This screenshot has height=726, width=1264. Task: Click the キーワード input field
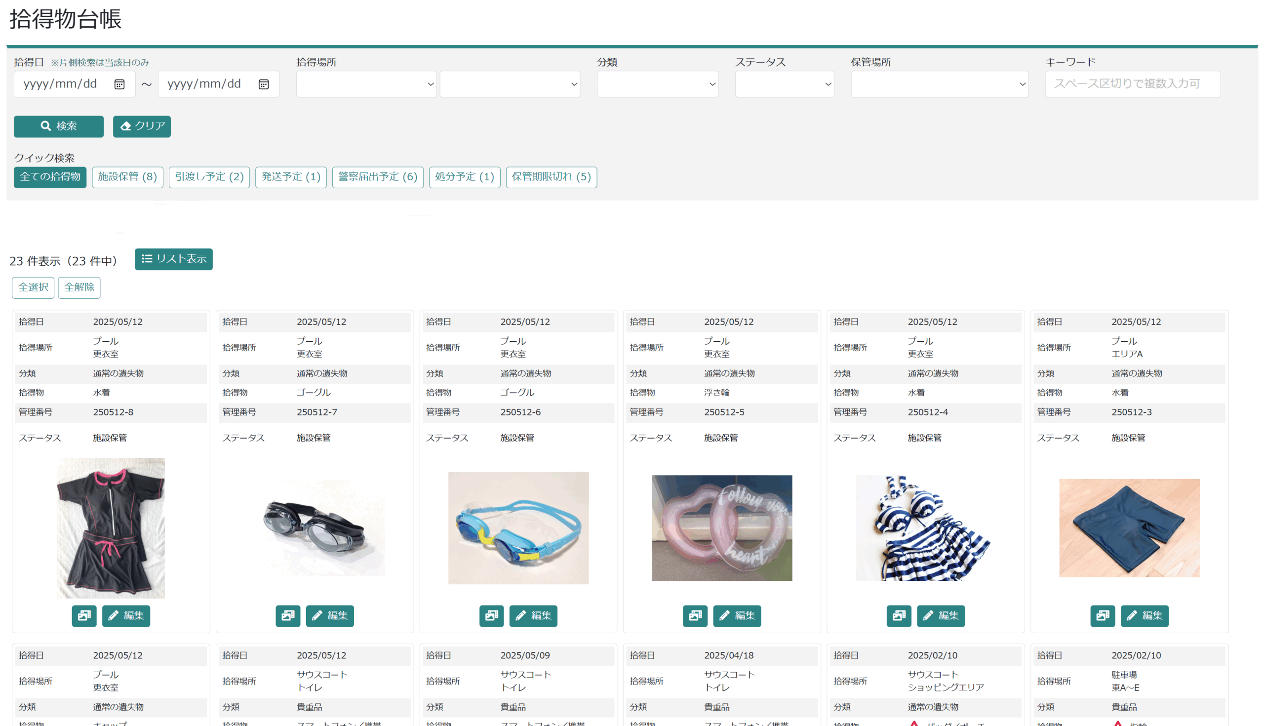click(x=1133, y=84)
